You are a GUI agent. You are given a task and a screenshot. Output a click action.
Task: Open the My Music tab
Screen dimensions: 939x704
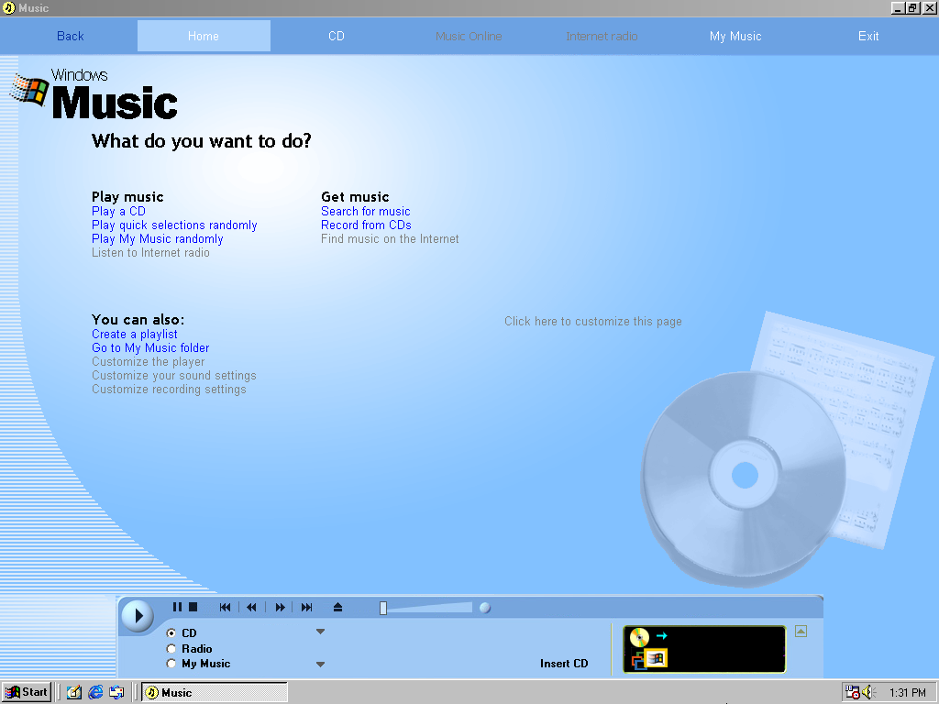[735, 36]
